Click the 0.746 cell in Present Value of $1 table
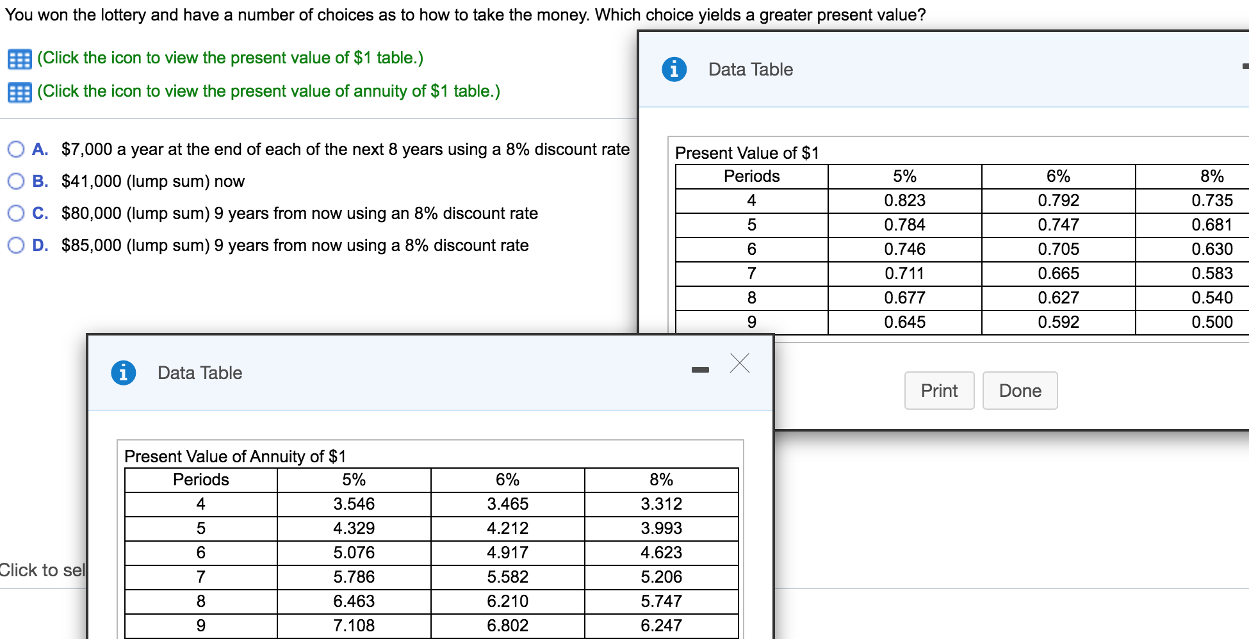Image resolution: width=1249 pixels, height=639 pixels. (x=905, y=249)
